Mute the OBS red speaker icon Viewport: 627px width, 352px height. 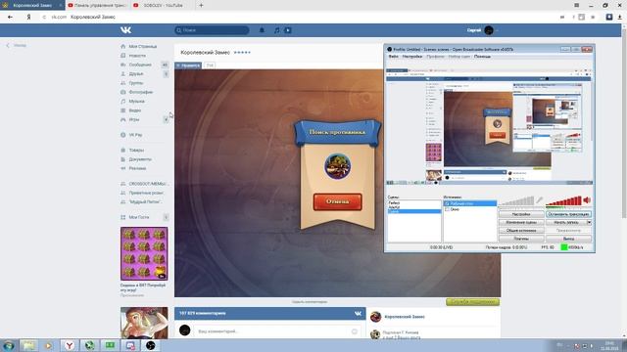coord(587,199)
